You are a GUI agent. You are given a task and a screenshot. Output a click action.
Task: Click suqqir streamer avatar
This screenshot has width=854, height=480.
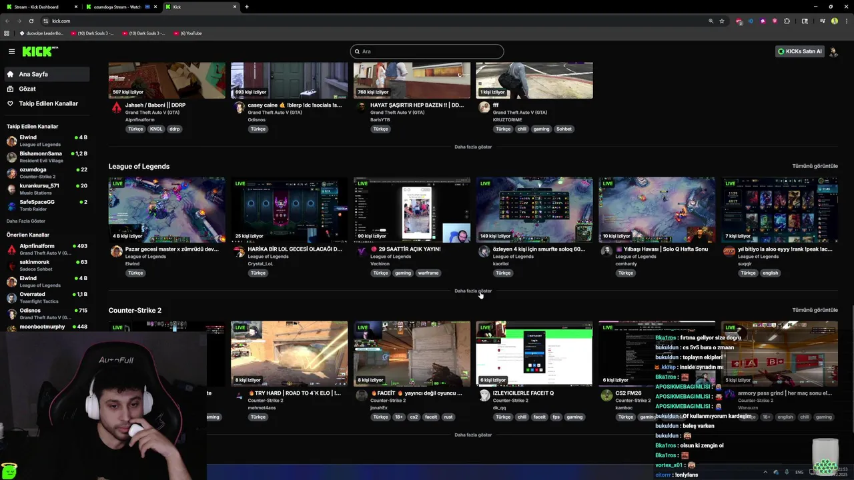point(729,251)
